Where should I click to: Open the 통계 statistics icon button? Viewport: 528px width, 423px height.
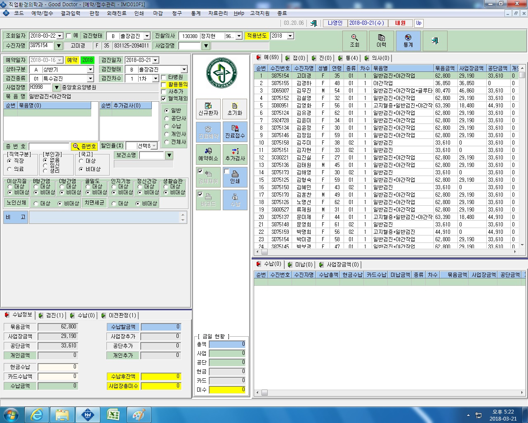408,40
